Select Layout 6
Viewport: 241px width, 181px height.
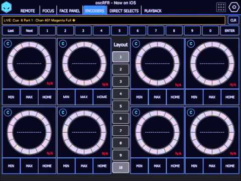point(120,119)
